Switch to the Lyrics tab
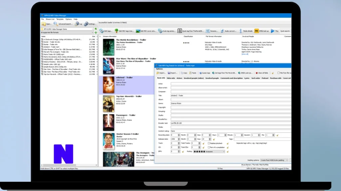The width and height of the screenshot is (341, 191). (x=247, y=78)
